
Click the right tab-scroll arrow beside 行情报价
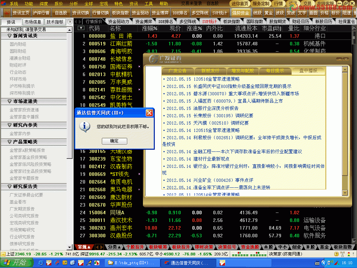click(x=80, y=22)
